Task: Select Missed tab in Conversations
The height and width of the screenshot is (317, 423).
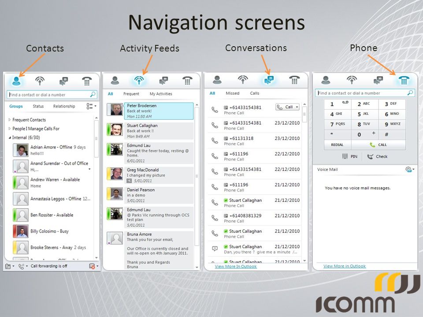Action: [233, 93]
